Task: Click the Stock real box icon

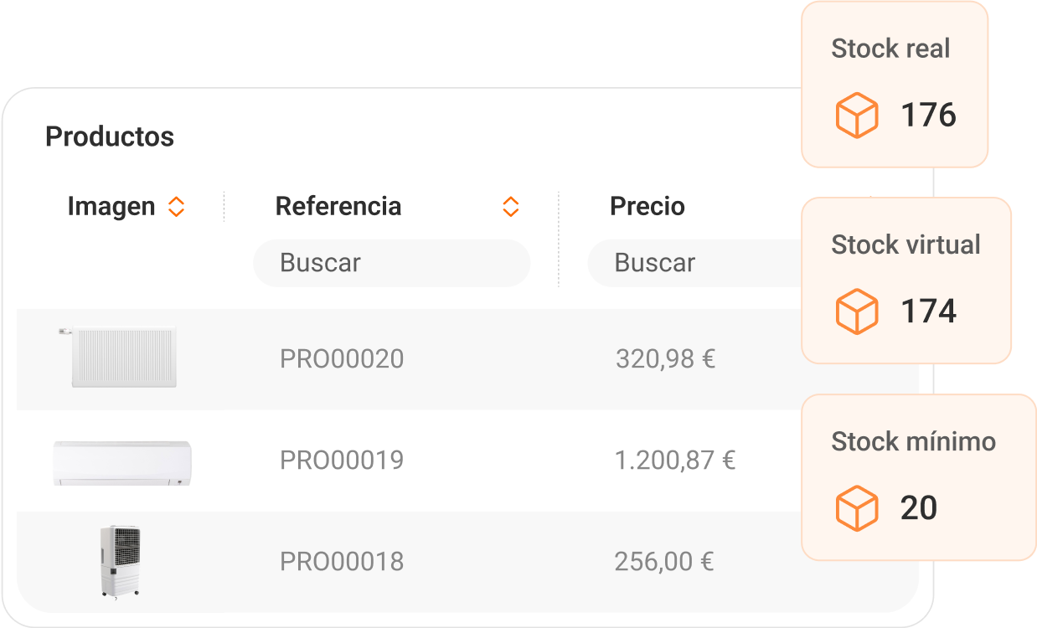Action: coord(856,116)
